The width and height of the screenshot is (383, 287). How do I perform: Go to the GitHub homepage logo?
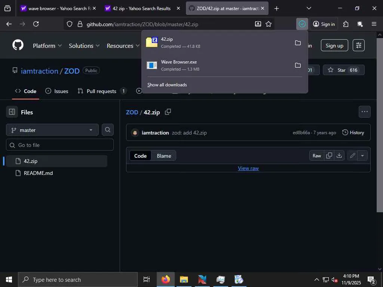[x=18, y=45]
